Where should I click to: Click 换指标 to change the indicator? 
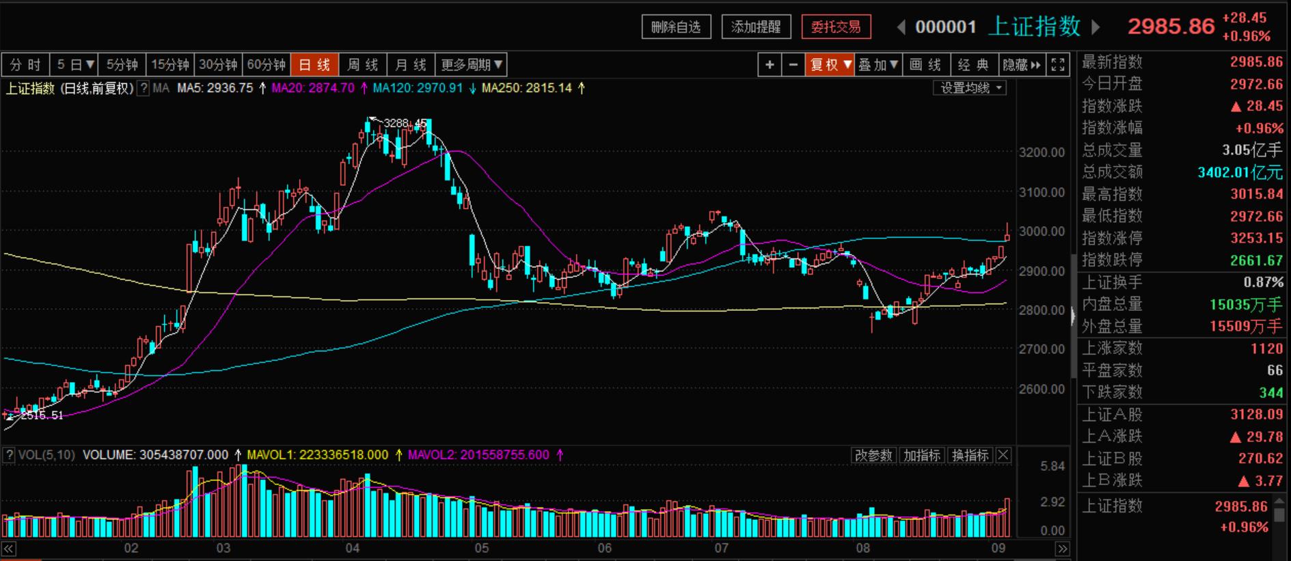pyautogui.click(x=970, y=455)
